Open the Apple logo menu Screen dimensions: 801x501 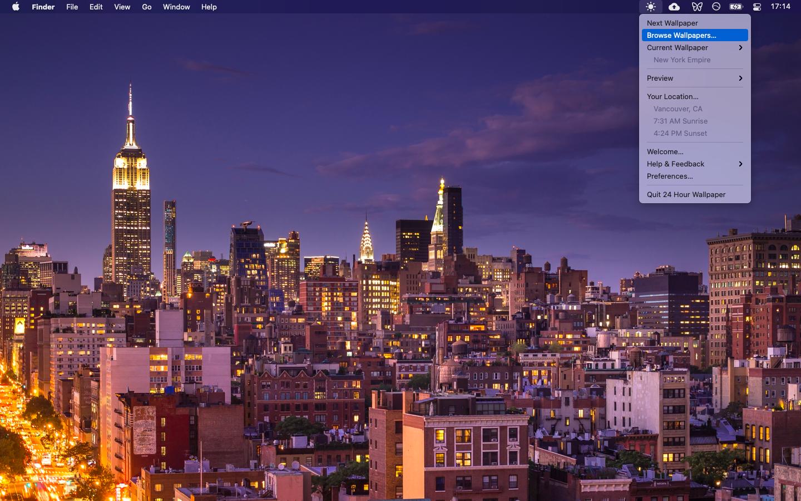(x=16, y=7)
